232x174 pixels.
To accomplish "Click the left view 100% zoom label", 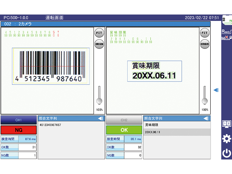I will (99, 110).
